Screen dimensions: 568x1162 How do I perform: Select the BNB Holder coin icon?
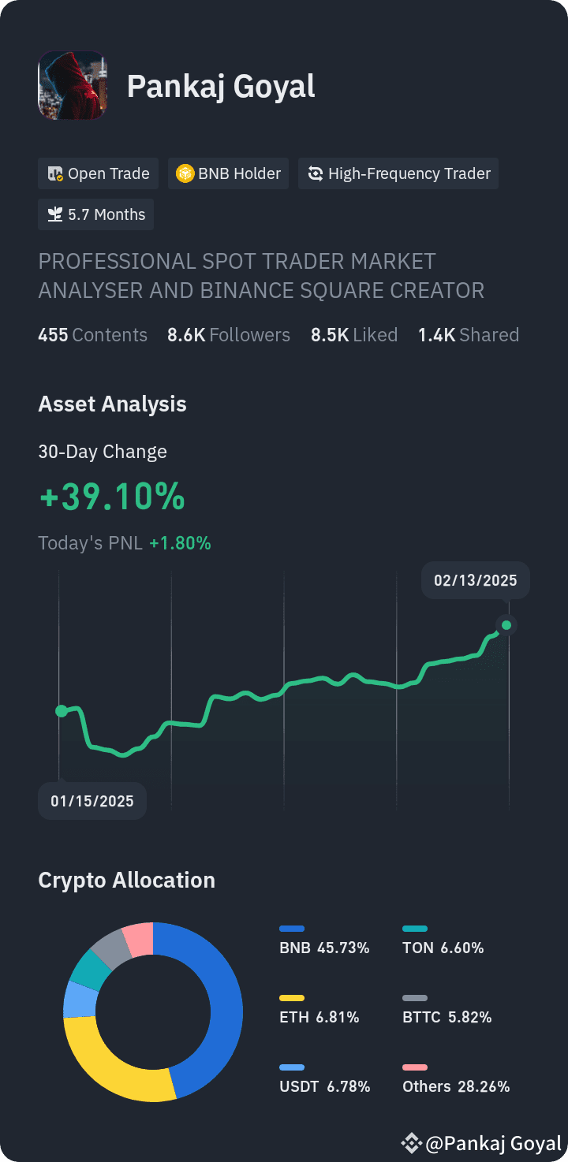pyautogui.click(x=185, y=173)
